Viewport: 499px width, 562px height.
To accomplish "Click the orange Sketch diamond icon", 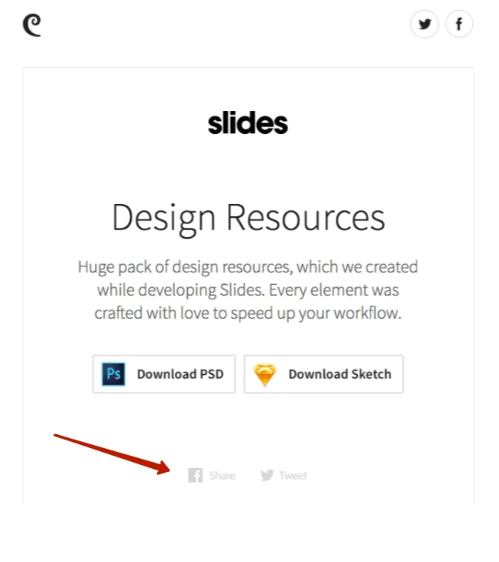I will pos(265,375).
